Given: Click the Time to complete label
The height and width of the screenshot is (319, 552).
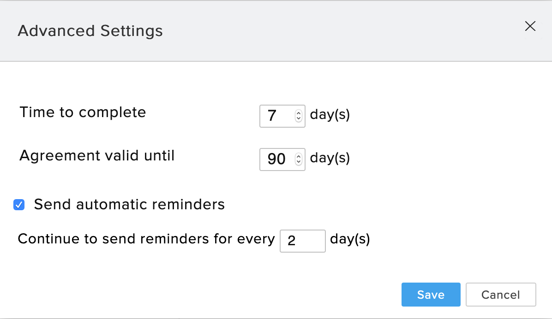Looking at the screenshot, I should pyautogui.click(x=83, y=112).
